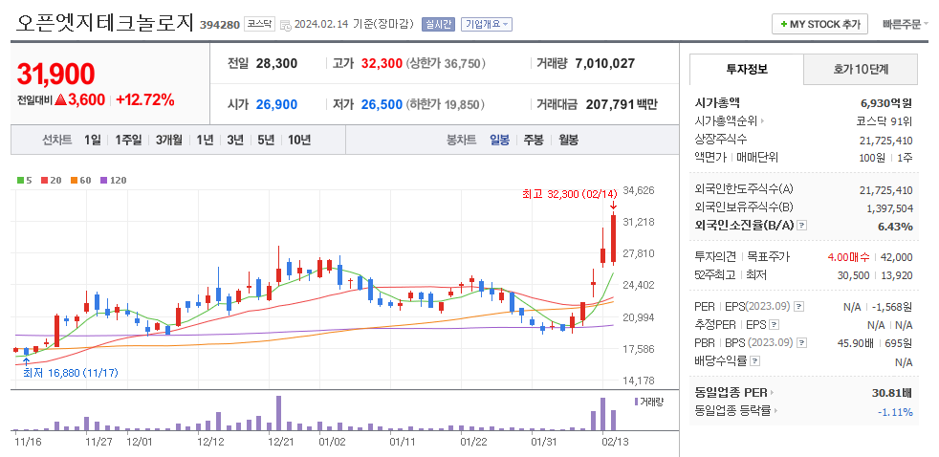Expand the 기업개요 dropdown
Viewport: 939px width, 457px height.
(x=486, y=24)
